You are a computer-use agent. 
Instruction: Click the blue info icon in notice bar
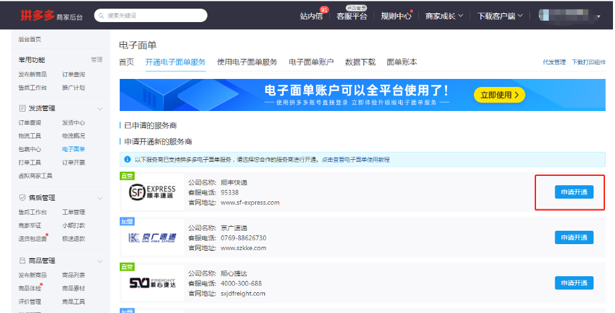tap(127, 160)
